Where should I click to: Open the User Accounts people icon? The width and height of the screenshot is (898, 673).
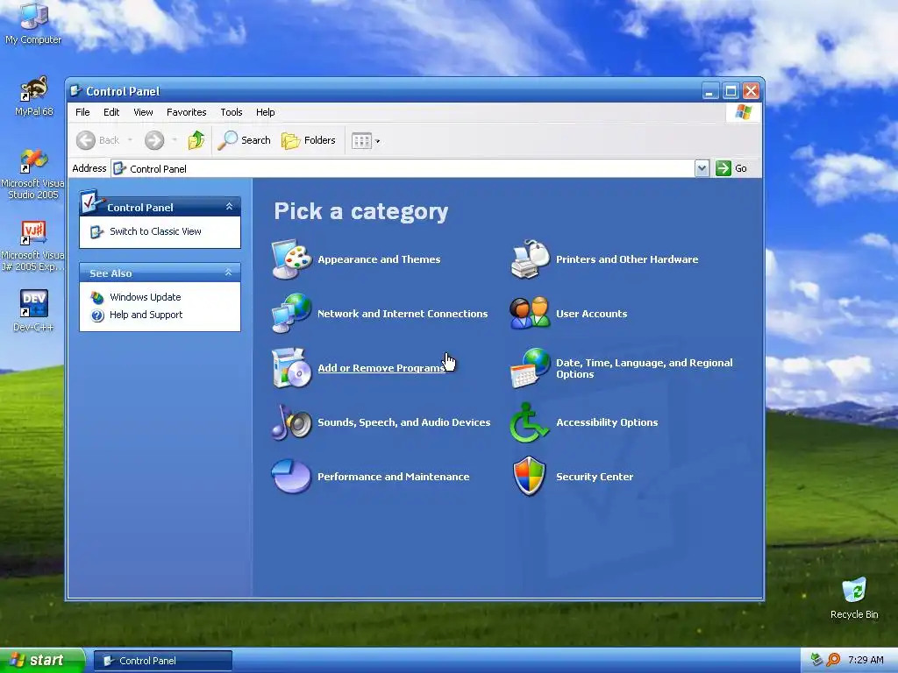coord(530,313)
